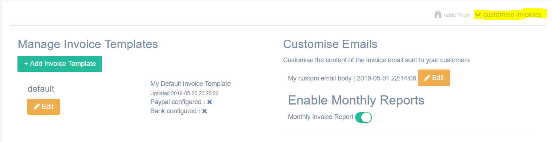Click the template Updated timestamp text
Viewport: 552px width, 142px height.
click(184, 93)
